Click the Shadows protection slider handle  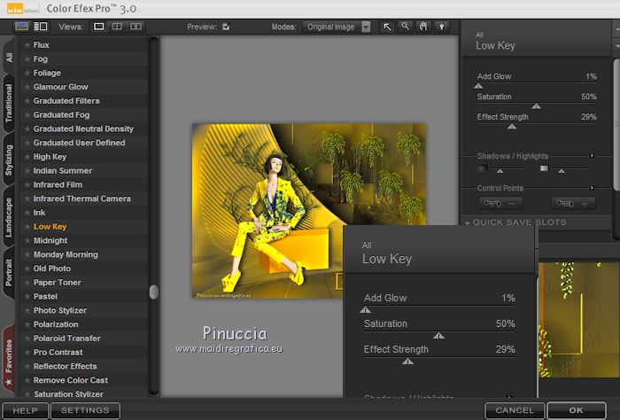[500, 171]
